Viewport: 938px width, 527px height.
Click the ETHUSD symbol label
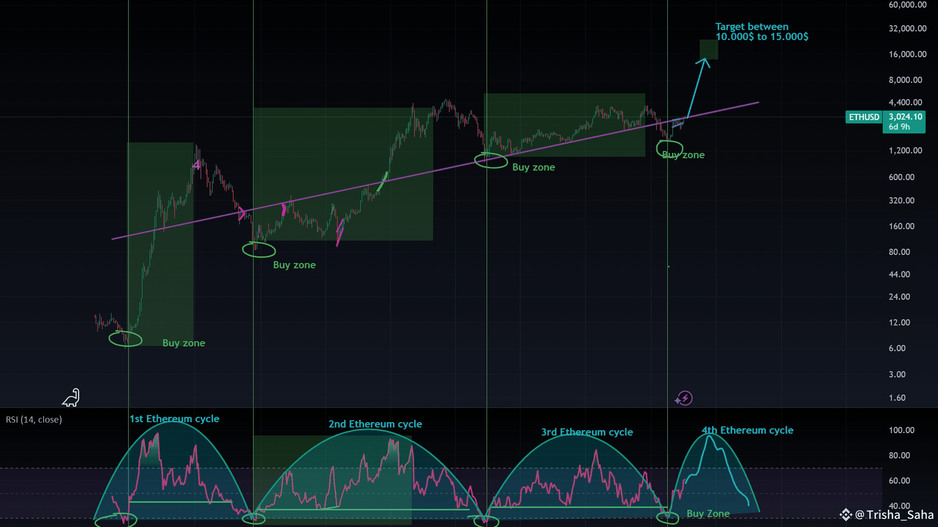[x=864, y=117]
